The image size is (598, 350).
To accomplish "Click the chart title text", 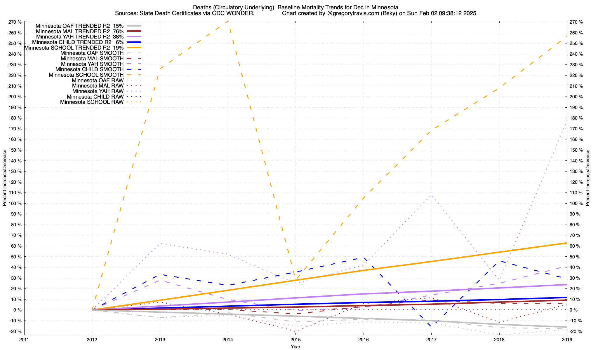I will pyautogui.click(x=295, y=7).
